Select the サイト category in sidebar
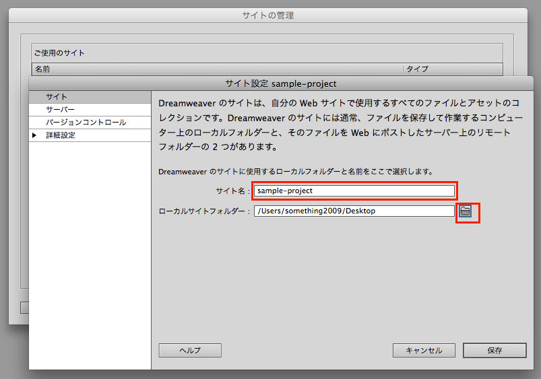This screenshot has height=379, width=541. point(90,97)
